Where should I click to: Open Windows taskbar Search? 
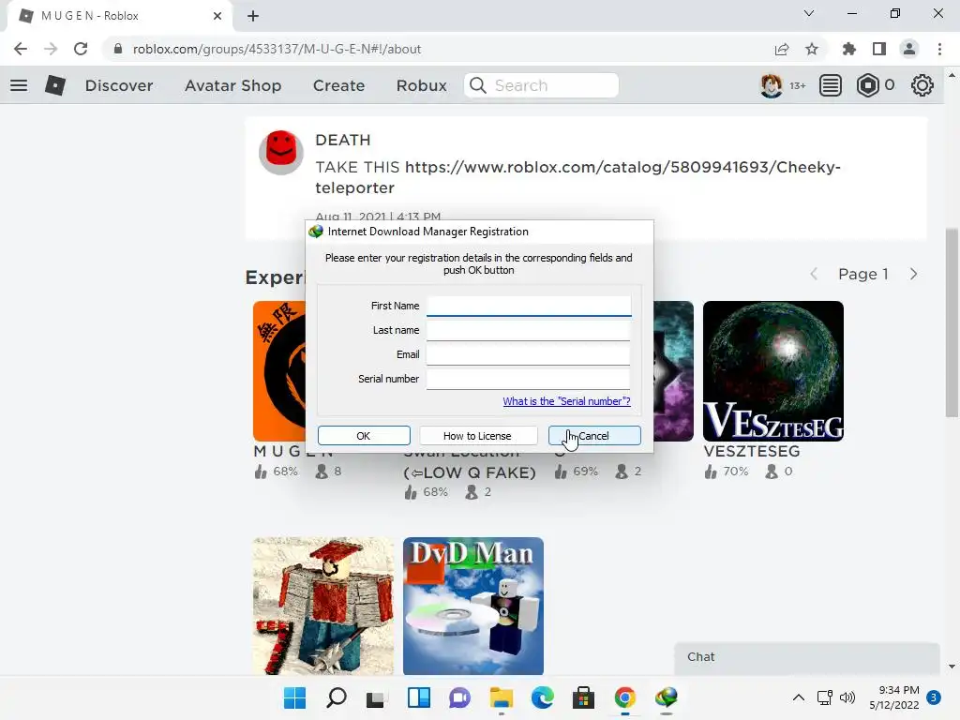click(337, 697)
